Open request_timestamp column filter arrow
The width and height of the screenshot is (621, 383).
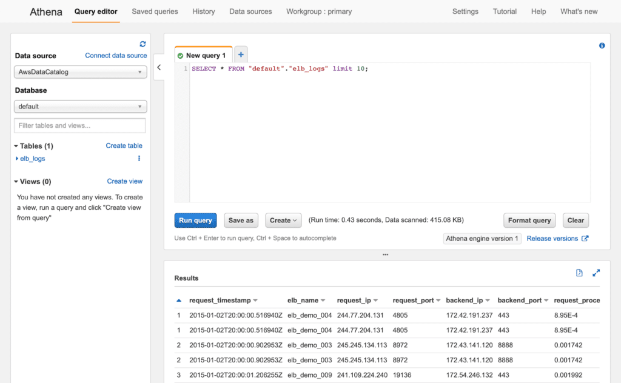255,301
